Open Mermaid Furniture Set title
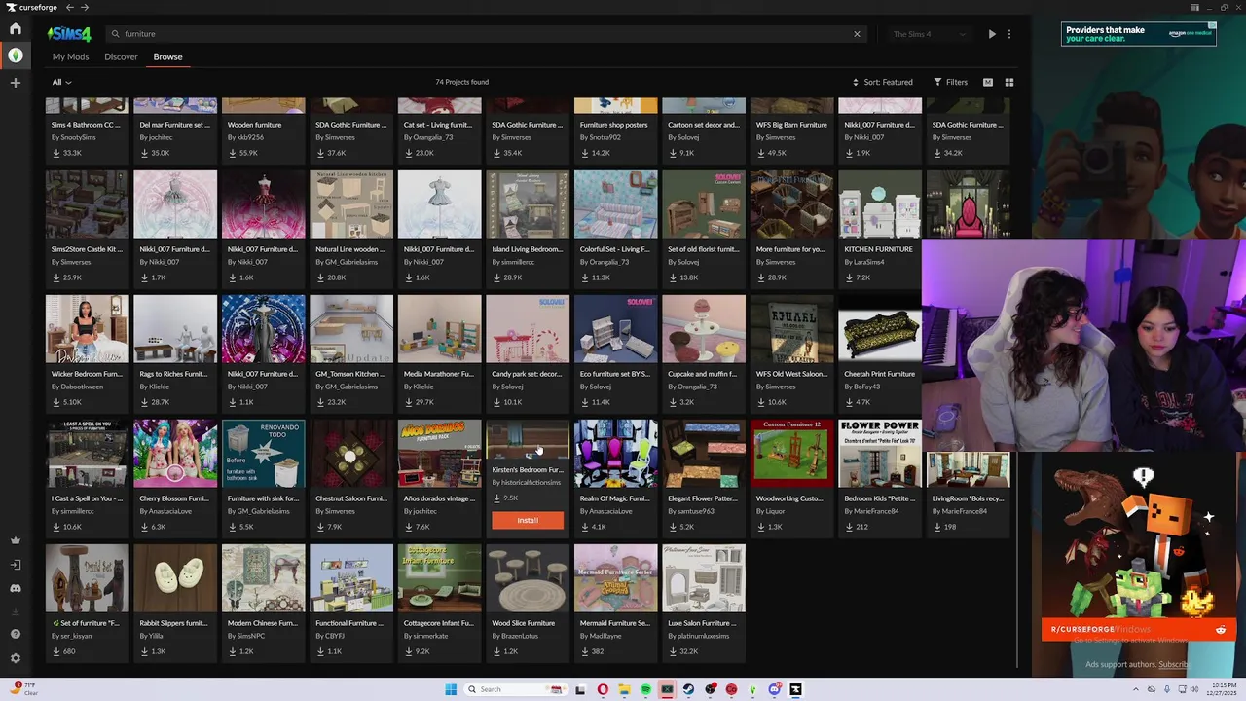 615,623
